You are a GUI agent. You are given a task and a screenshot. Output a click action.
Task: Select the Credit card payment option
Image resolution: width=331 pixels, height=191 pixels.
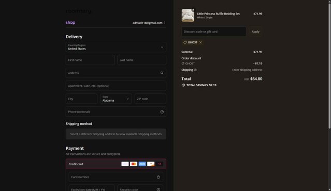[x=116, y=164]
